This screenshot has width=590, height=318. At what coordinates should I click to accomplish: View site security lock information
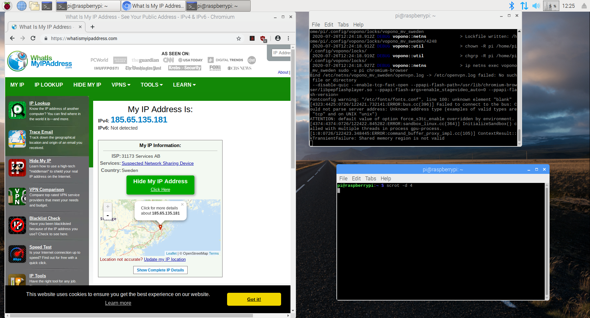(46, 38)
